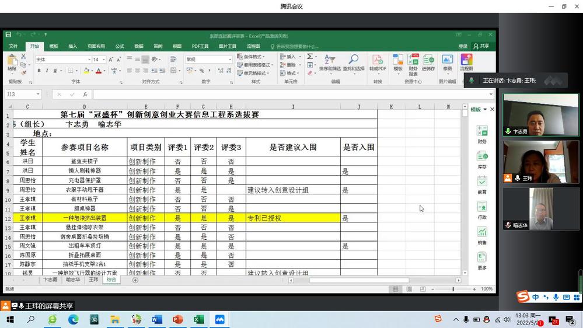This screenshot has height=328, width=583.
Task: Adjust the zoom slider in status bar
Action: (x=453, y=289)
